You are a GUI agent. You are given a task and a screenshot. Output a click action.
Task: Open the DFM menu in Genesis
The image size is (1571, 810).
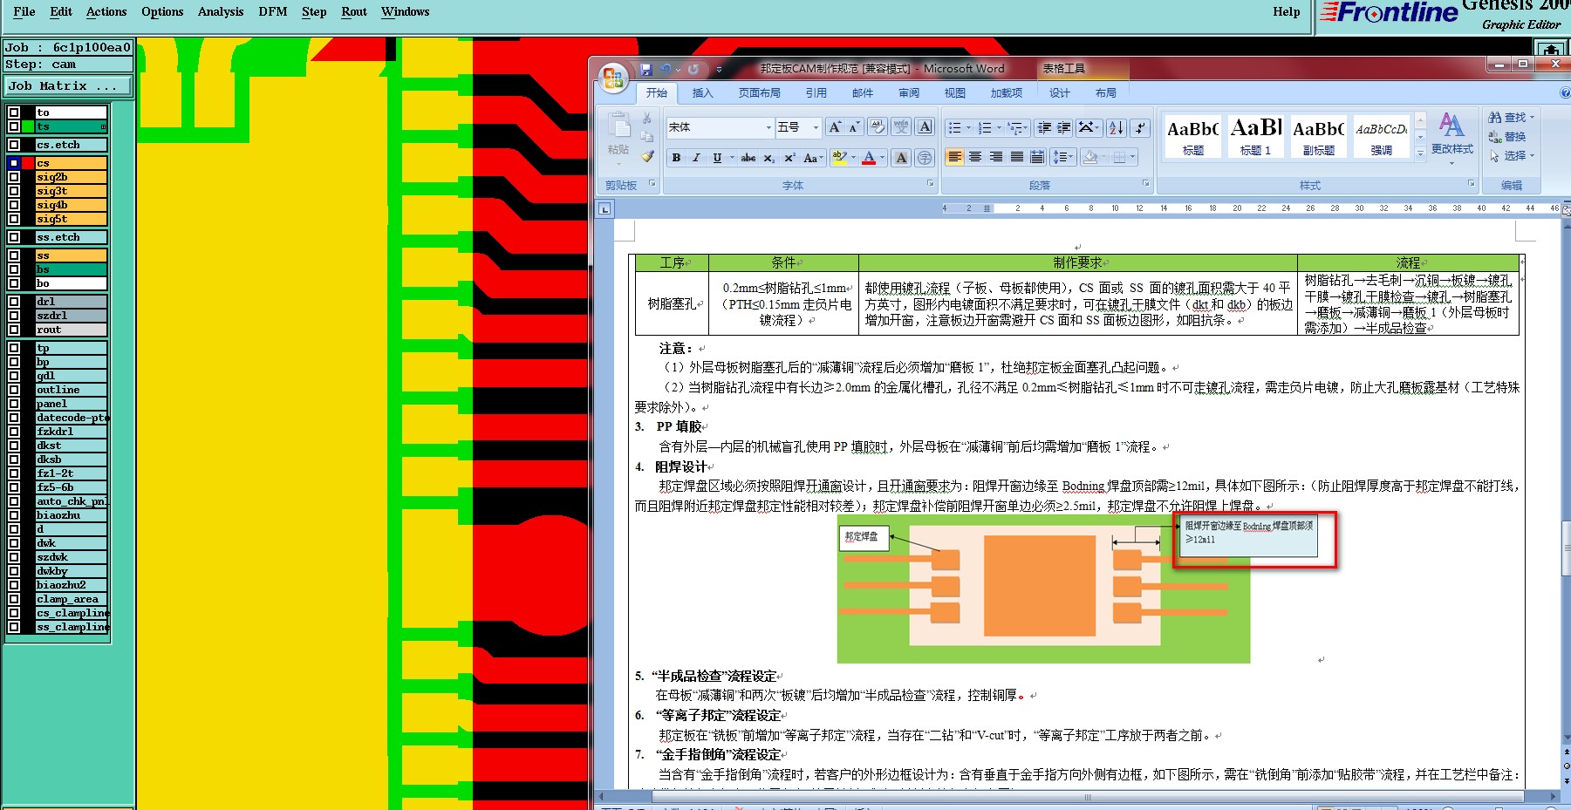coord(273,11)
